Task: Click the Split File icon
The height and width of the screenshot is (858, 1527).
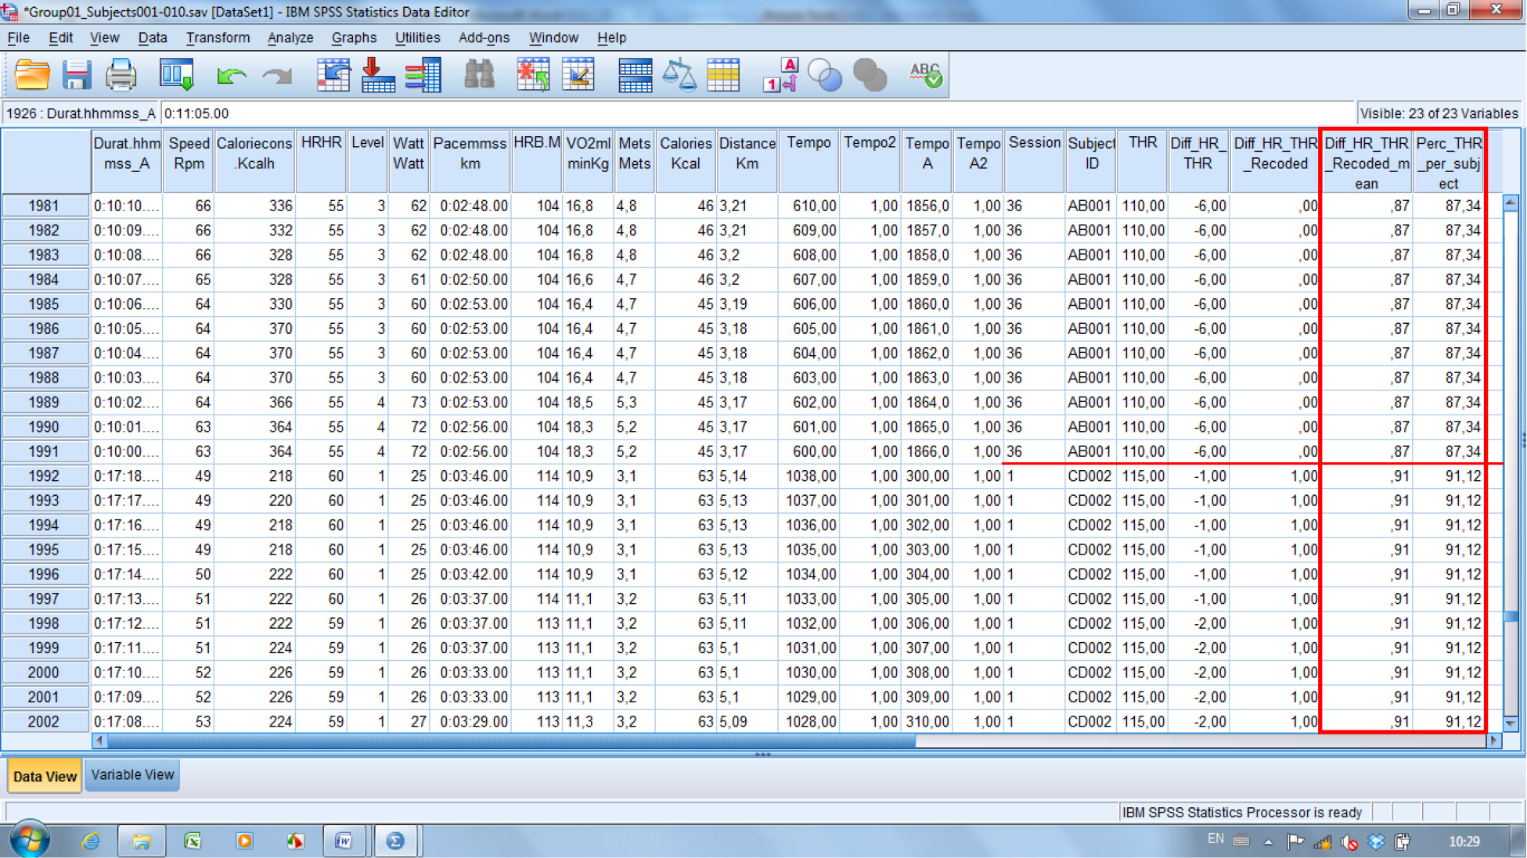Action: click(634, 76)
